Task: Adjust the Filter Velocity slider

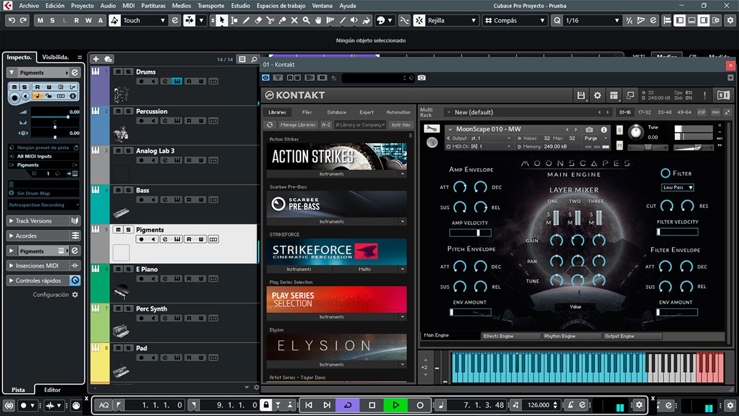Action: pos(677,232)
